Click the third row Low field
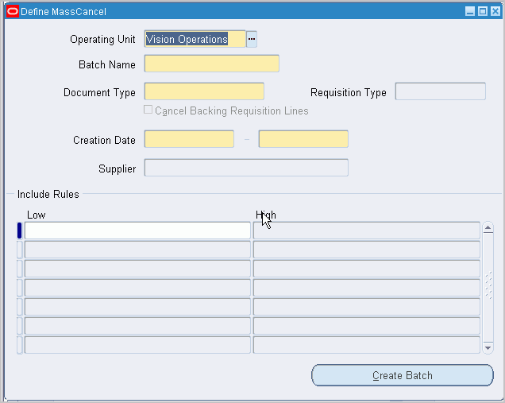This screenshot has height=403, width=505. [137, 269]
